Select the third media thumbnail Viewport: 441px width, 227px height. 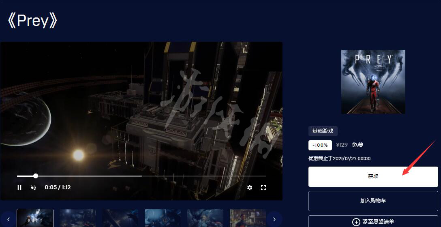click(x=120, y=218)
